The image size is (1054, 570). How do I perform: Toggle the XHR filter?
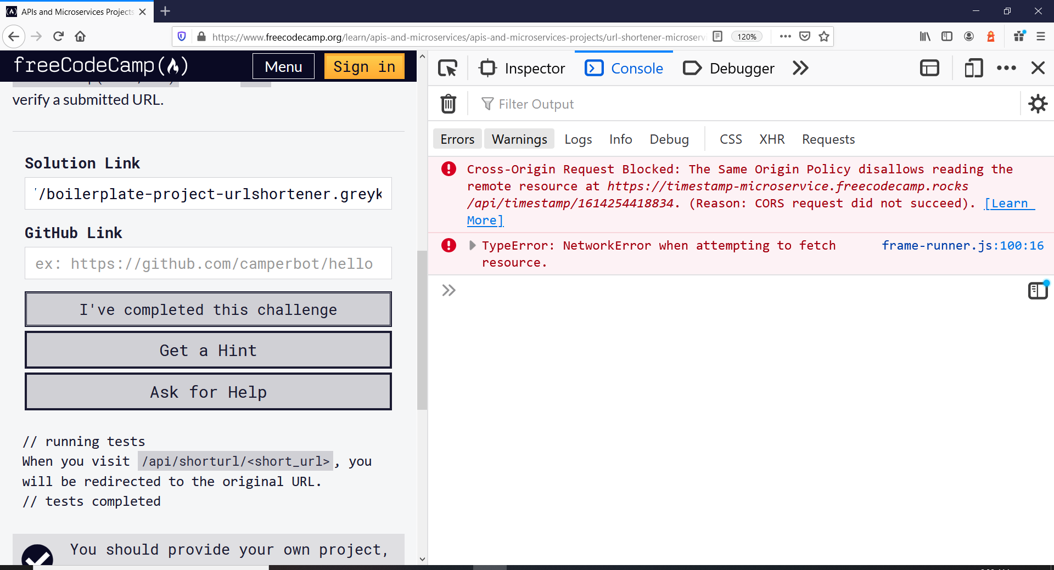(x=772, y=139)
